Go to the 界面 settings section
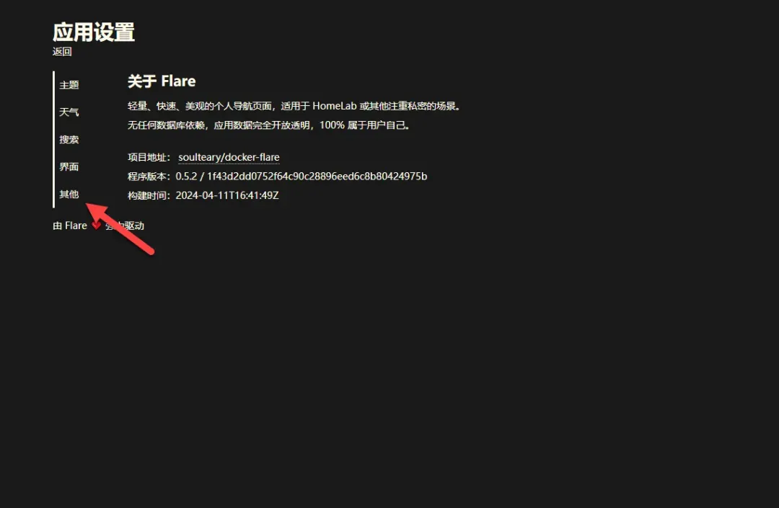The image size is (779, 508). tap(69, 166)
